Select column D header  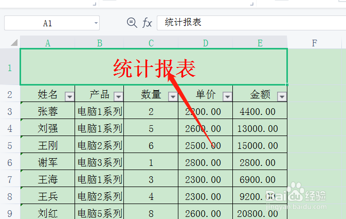pyautogui.click(x=206, y=42)
